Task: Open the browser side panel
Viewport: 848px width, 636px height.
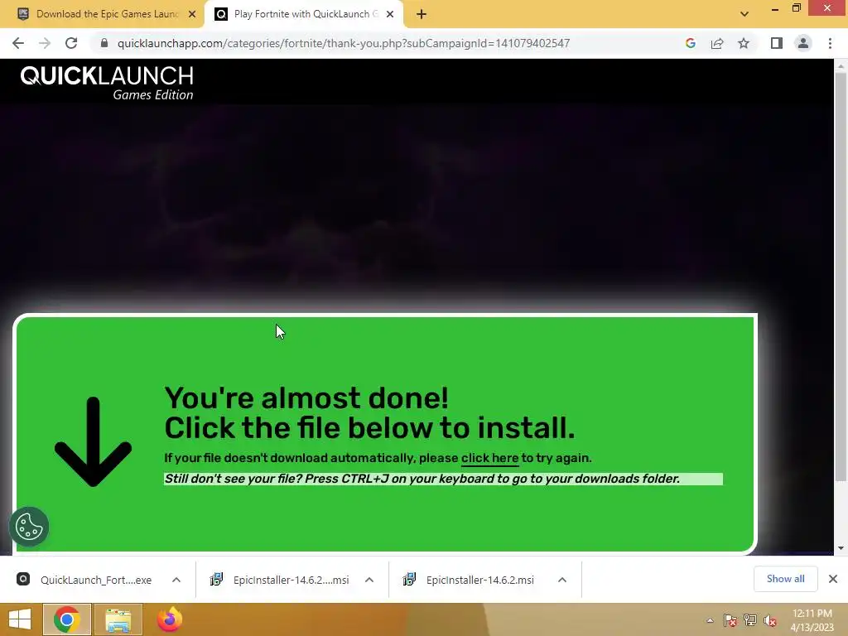Action: [777, 43]
